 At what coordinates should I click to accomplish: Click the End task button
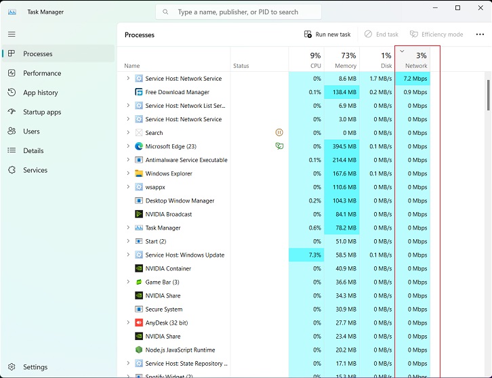[x=382, y=35]
